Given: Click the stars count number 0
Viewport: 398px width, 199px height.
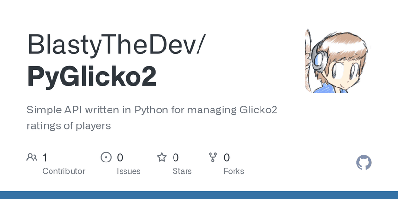Looking at the screenshot, I should pos(176,157).
